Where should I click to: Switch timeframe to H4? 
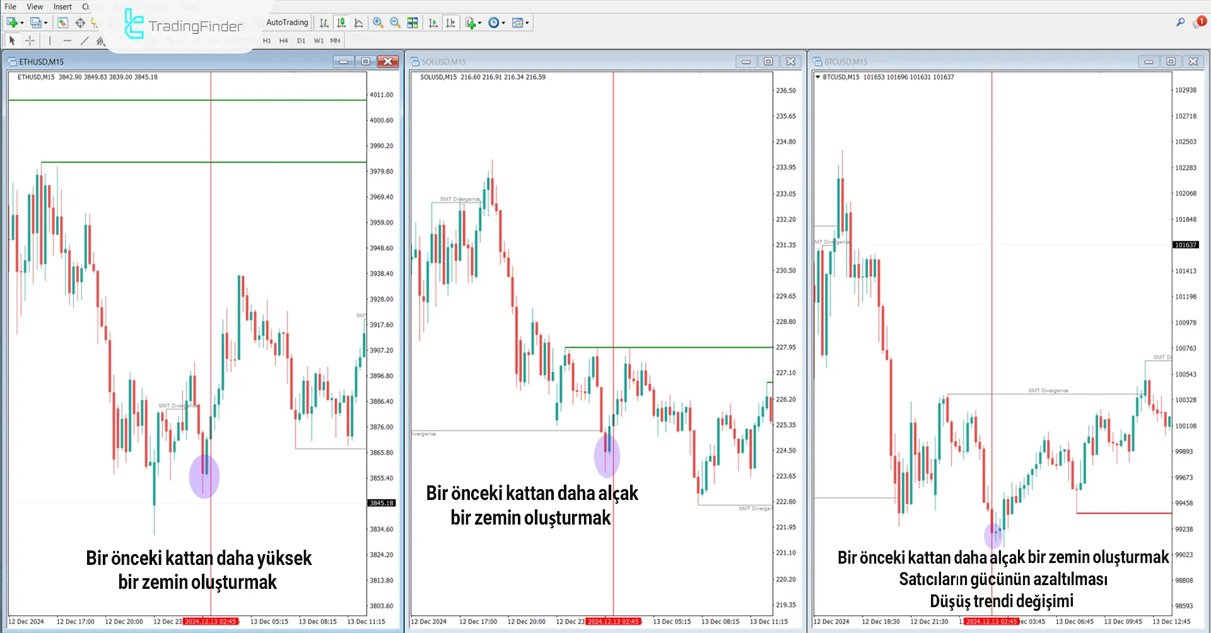tap(283, 41)
